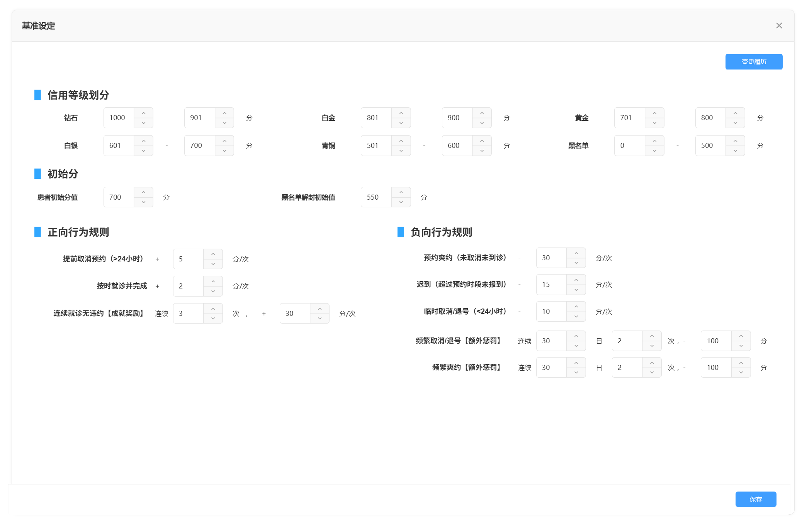The height and width of the screenshot is (529, 802).
Task: Open 变更履历 change history
Action: tap(753, 62)
